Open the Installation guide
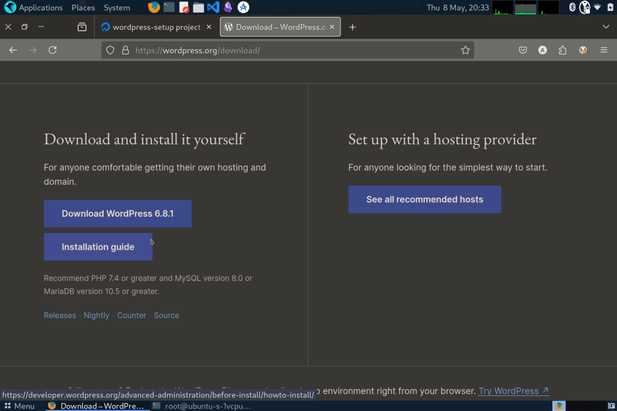This screenshot has width=617, height=411. (98, 247)
